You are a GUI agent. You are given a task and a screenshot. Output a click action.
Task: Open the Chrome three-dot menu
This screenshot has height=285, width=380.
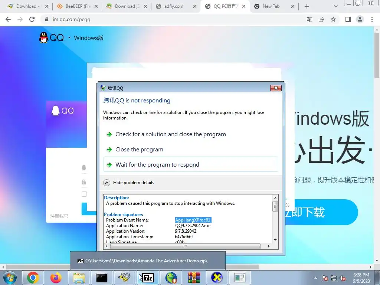click(372, 19)
